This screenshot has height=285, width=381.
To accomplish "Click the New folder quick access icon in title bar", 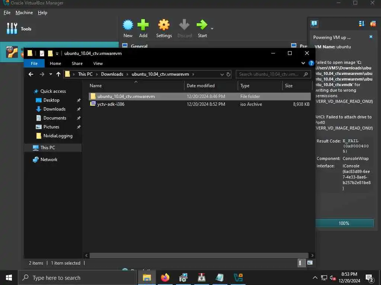I will (50, 53).
